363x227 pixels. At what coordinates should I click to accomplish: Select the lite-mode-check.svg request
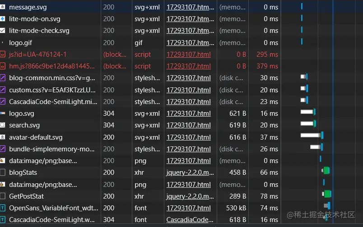pyautogui.click(x=39, y=31)
